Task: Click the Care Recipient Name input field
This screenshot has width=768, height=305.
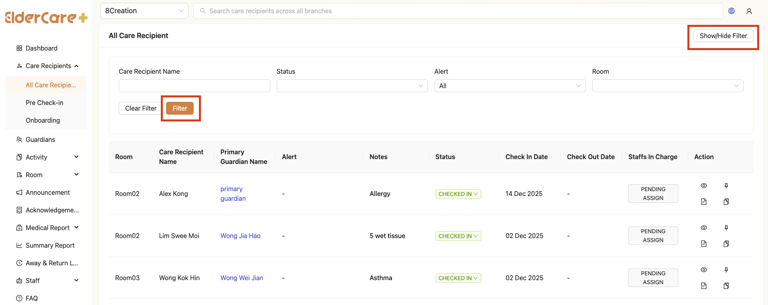Action: tap(194, 86)
